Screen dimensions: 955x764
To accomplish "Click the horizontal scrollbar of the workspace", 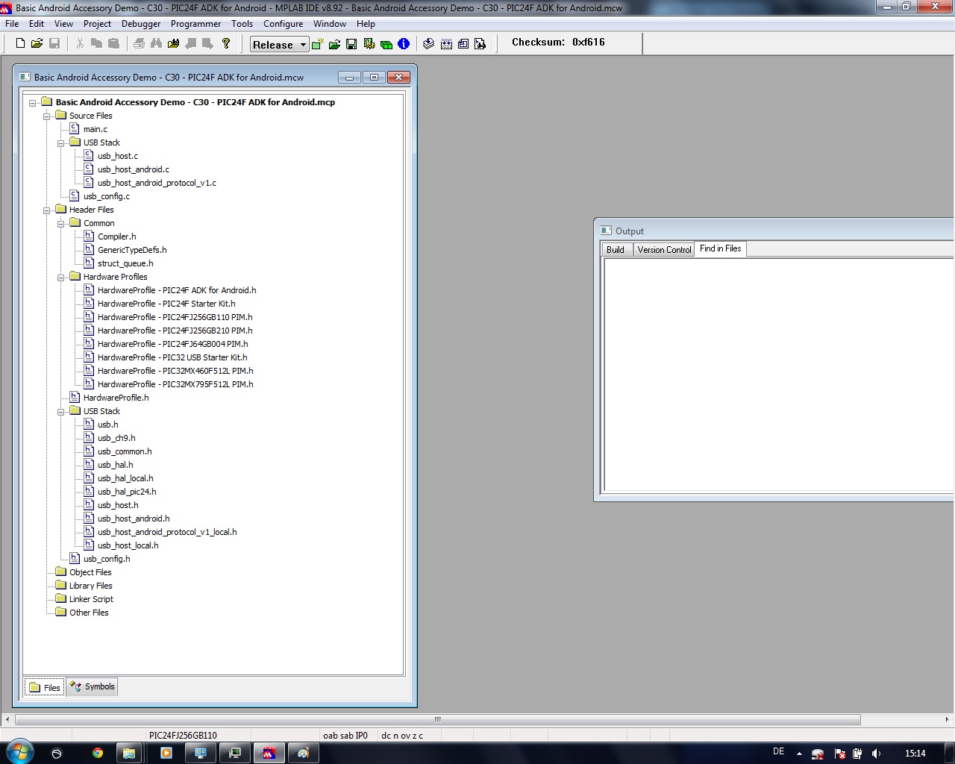I will coord(438,720).
